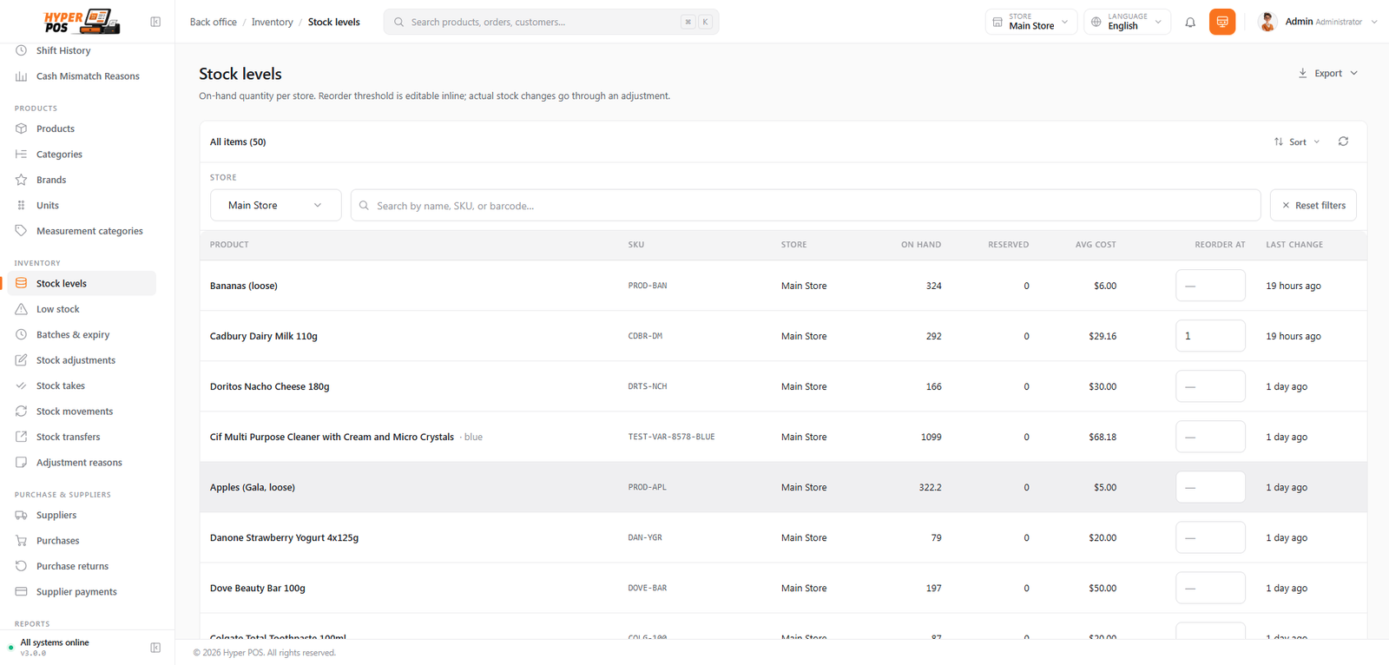Click the SKU PROD-APL
The image size is (1389, 665).
[x=648, y=487]
